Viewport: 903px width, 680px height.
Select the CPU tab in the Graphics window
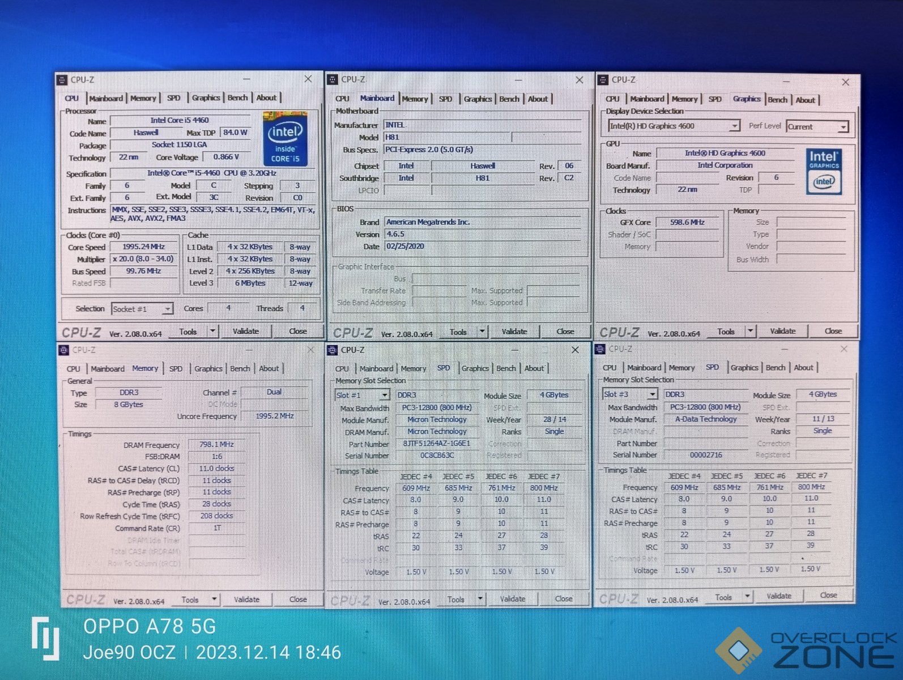click(612, 99)
